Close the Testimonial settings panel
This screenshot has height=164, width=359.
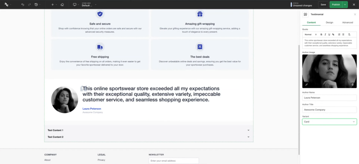tap(355, 14)
